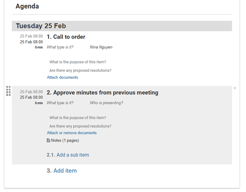Click "Attach or remove documents" link
Image resolution: width=246 pixels, height=192 pixels.
[x=72, y=133]
